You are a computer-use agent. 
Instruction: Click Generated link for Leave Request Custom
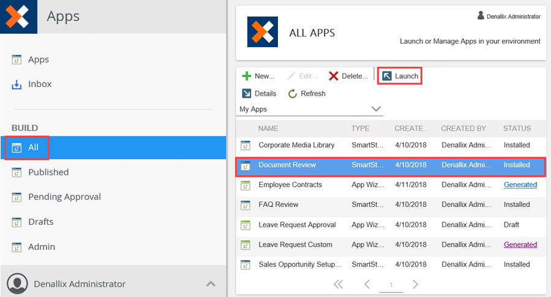click(x=520, y=244)
